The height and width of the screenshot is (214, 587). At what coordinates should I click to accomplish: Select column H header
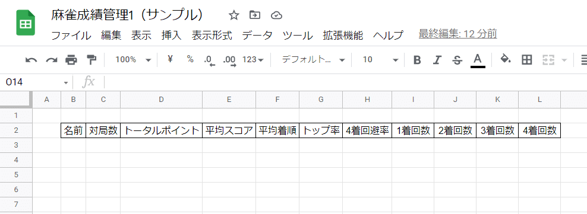(367, 100)
